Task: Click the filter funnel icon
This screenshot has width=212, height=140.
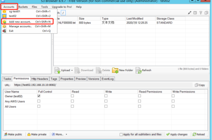Action: point(201,13)
